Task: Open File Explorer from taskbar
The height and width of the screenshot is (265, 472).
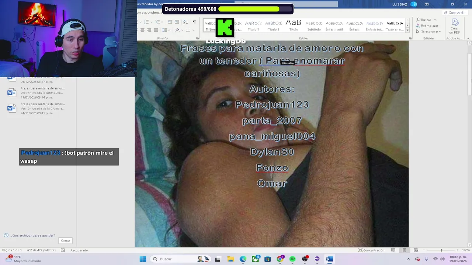Action: coord(230,259)
